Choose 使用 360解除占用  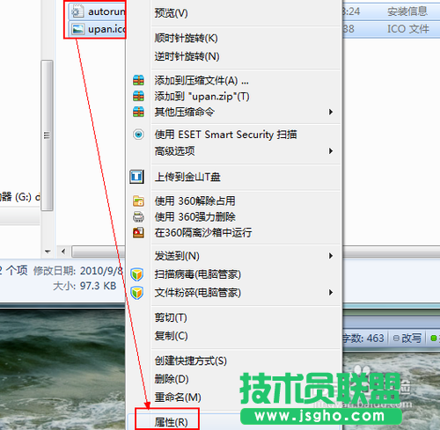pos(195,201)
